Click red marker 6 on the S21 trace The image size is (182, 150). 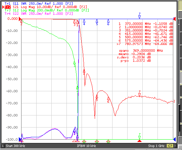108,100
